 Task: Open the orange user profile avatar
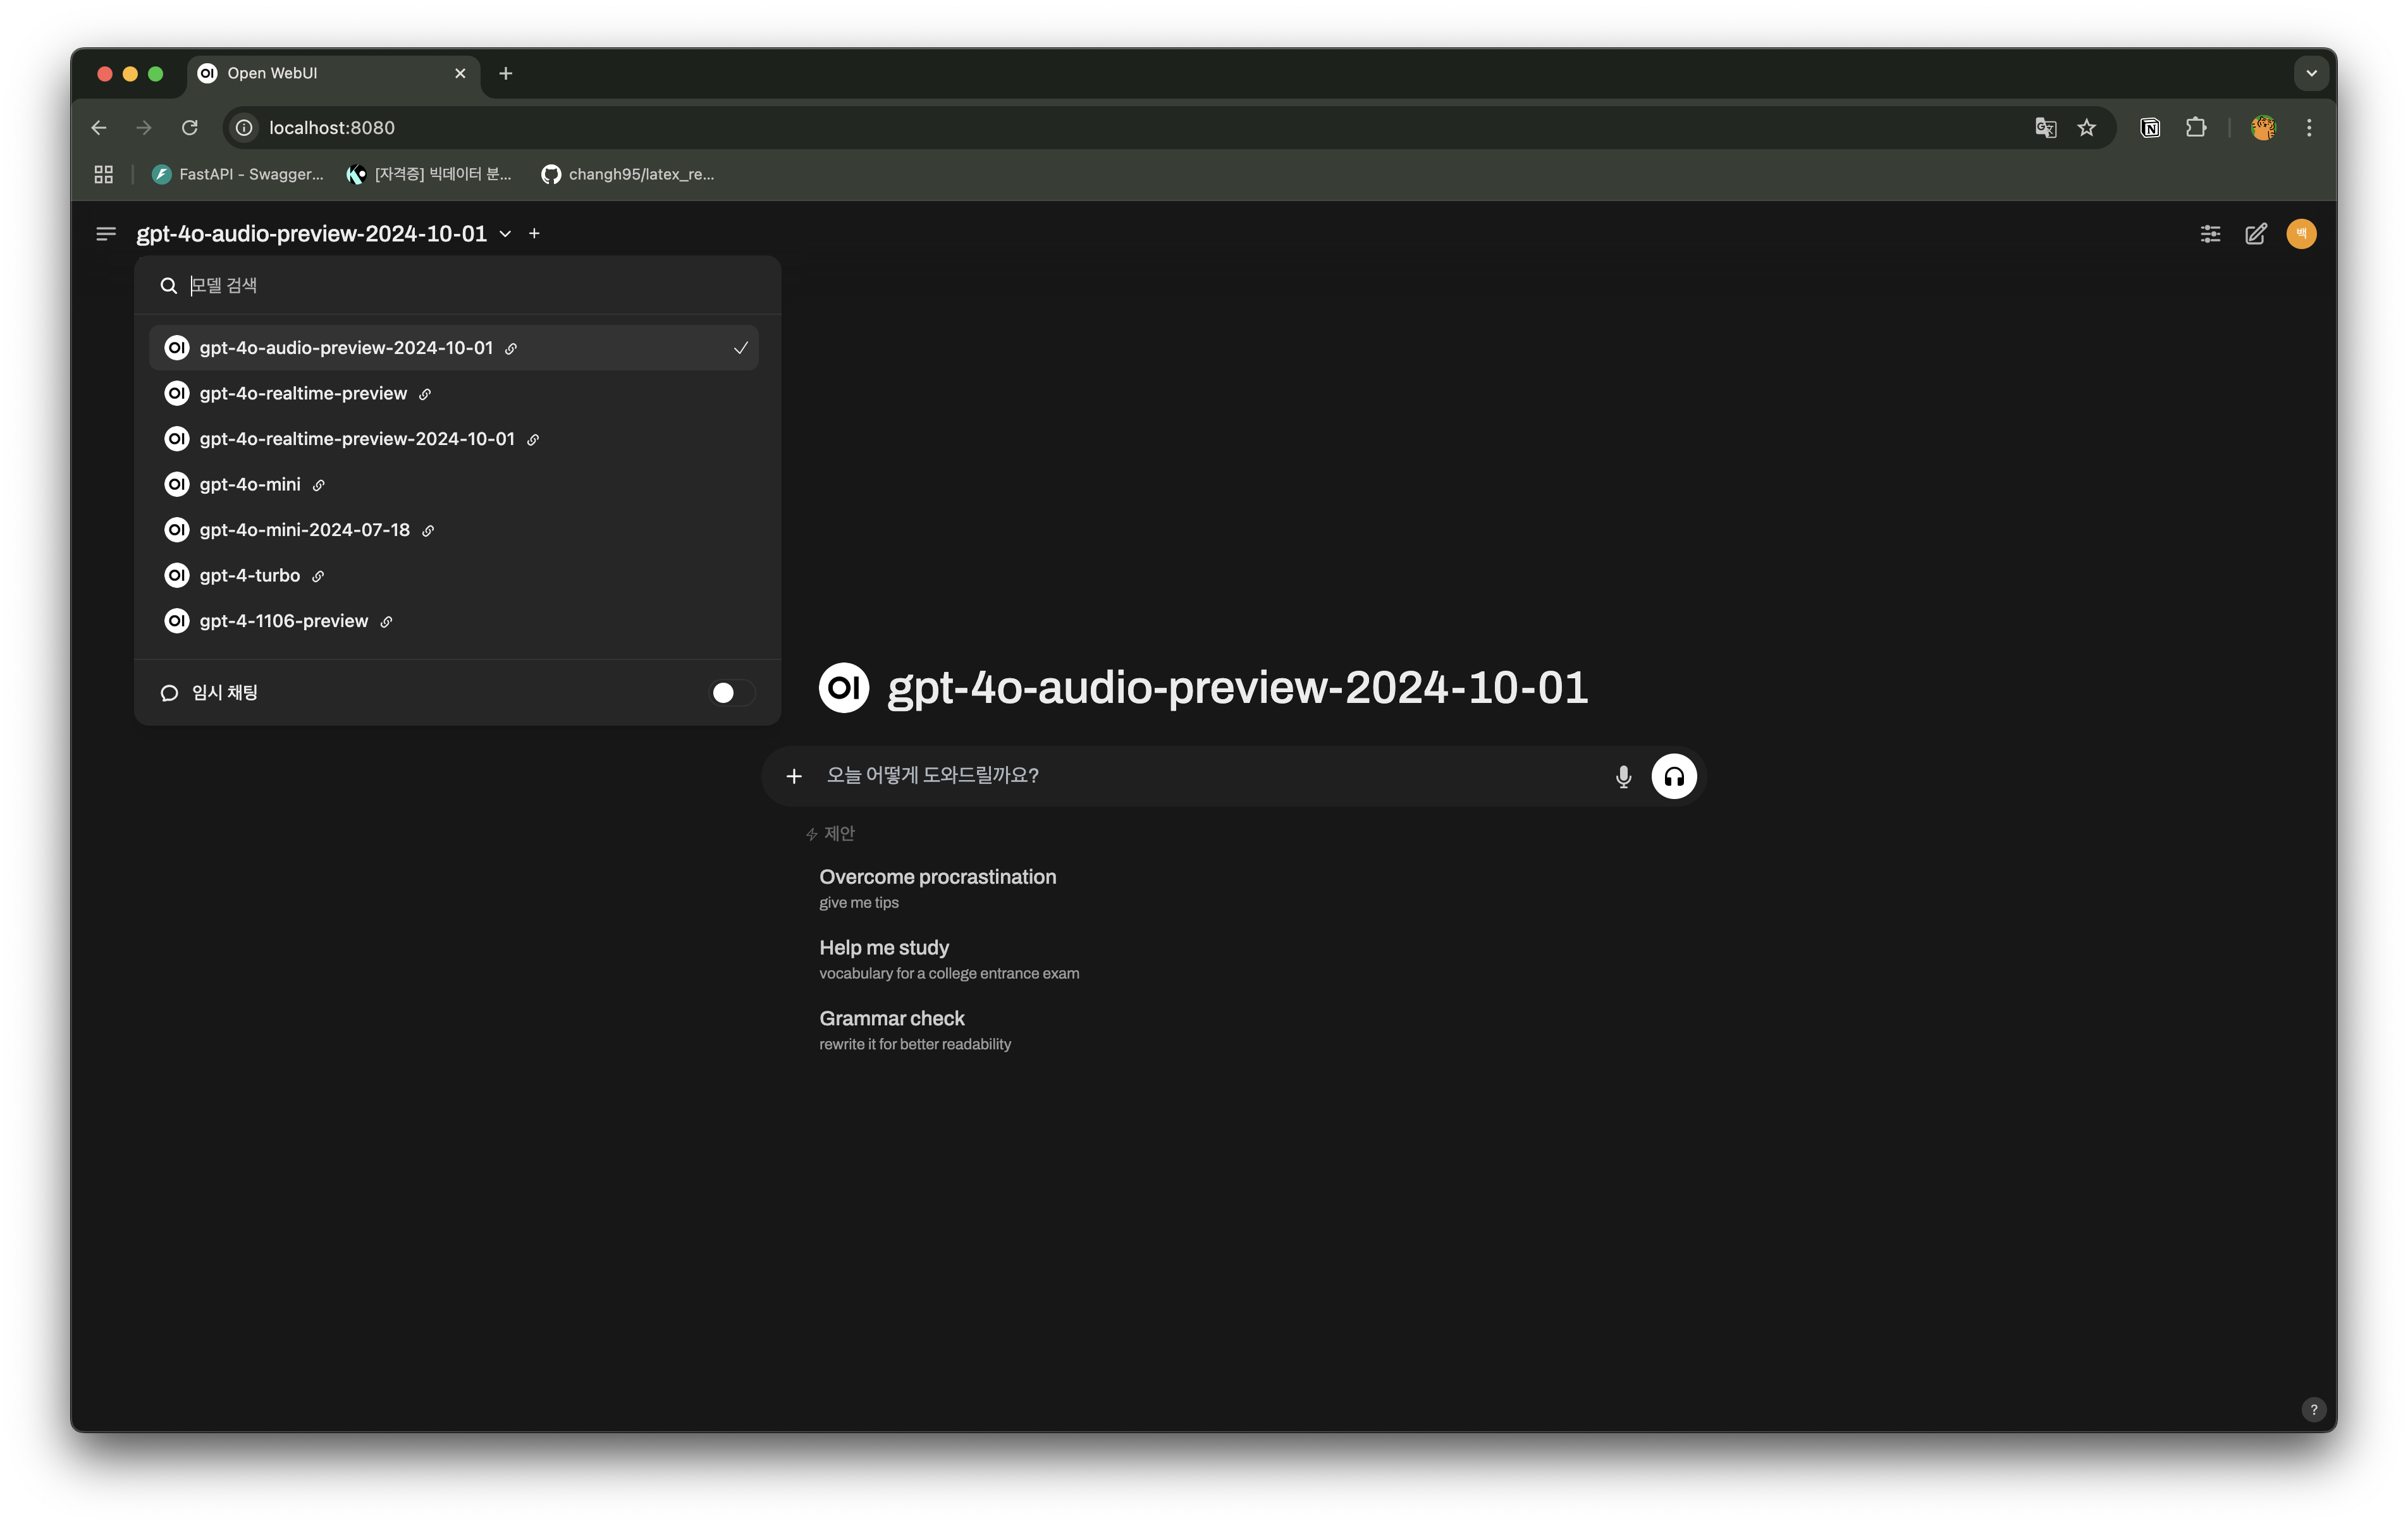(x=2302, y=234)
